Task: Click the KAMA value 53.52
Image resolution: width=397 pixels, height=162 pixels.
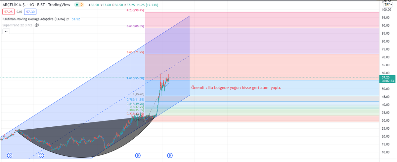Action: 75,19
